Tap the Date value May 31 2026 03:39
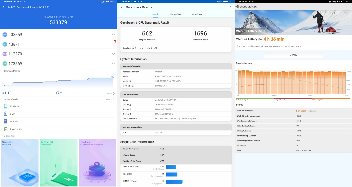352x187 pixels. [x=303, y=151]
